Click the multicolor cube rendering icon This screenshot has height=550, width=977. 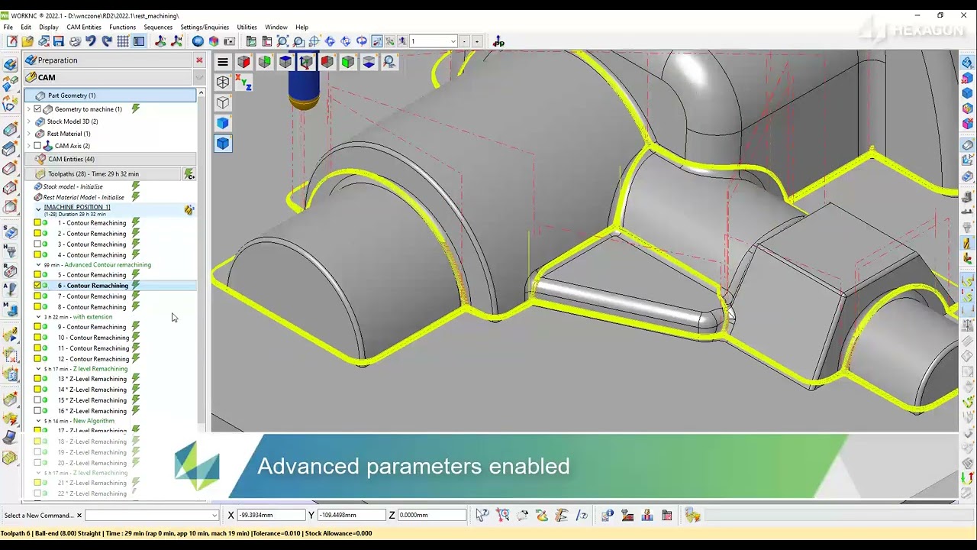coord(214,41)
